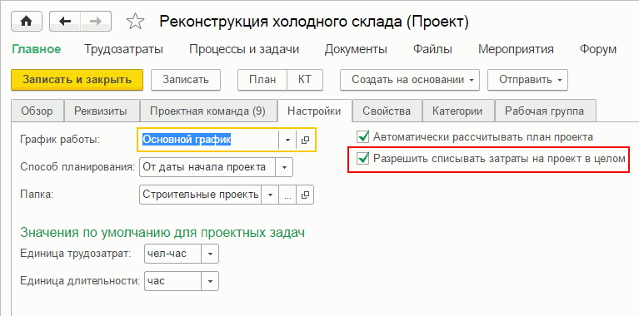Choose folder via the ellipsis button

[x=287, y=195]
